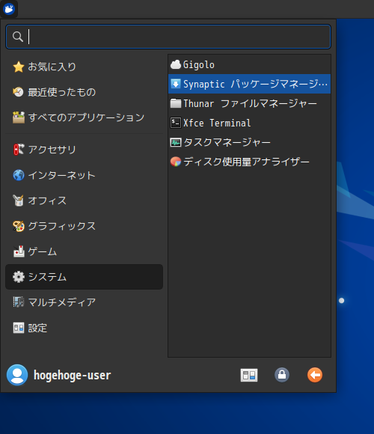Click the globe icon for インターネット

[x=19, y=175]
